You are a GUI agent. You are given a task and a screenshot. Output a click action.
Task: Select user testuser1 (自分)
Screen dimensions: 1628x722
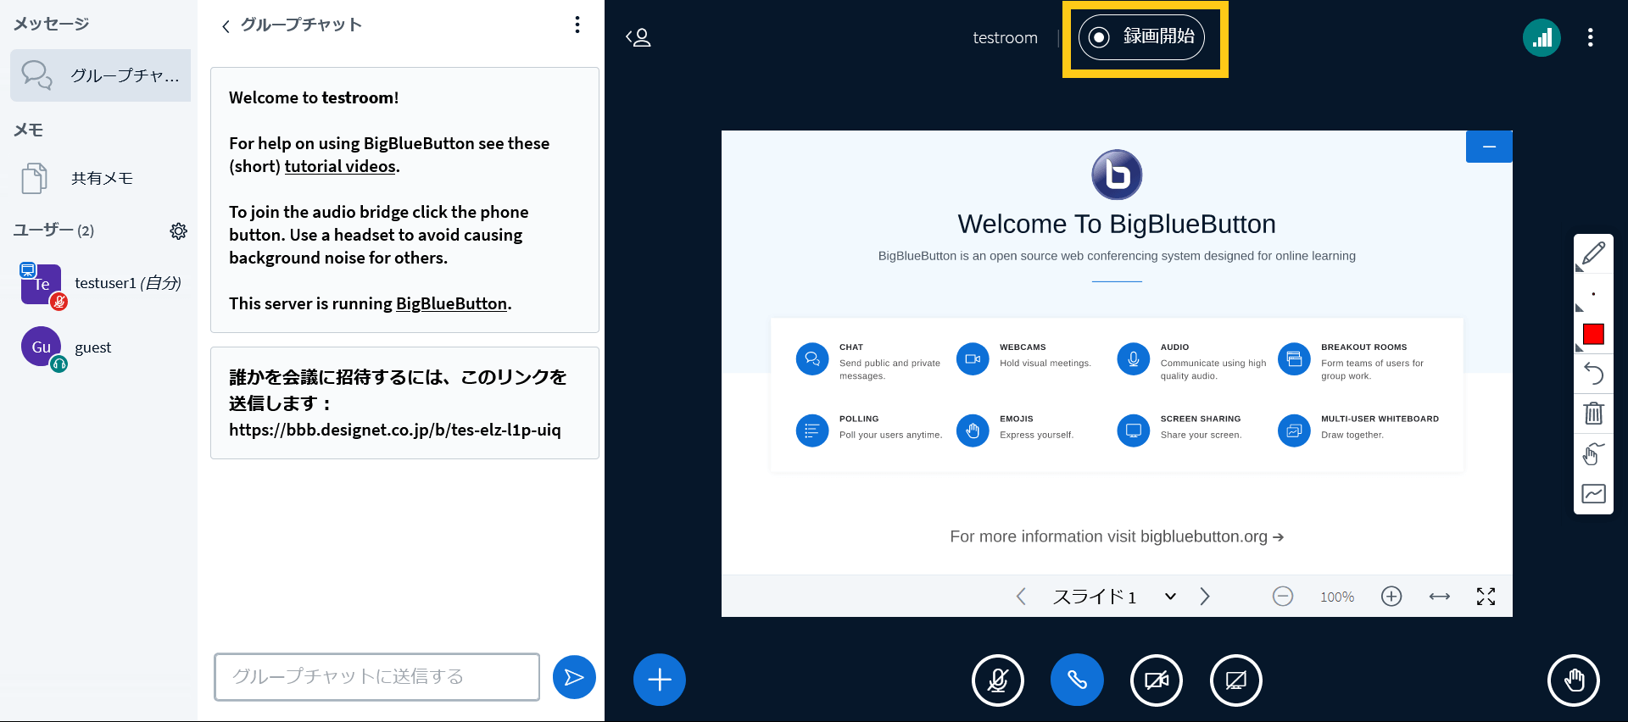click(101, 284)
